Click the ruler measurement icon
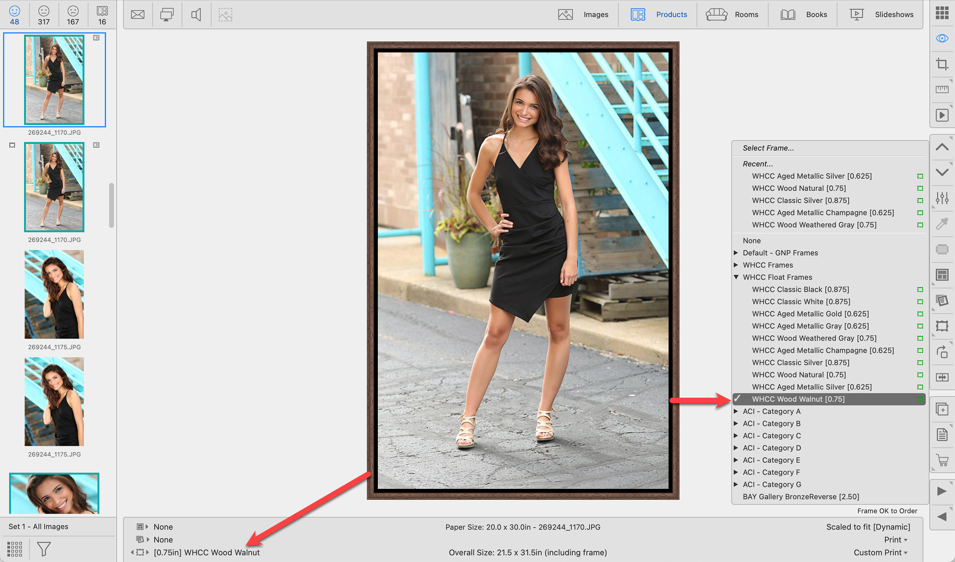The height and width of the screenshot is (562, 955). tap(942, 89)
